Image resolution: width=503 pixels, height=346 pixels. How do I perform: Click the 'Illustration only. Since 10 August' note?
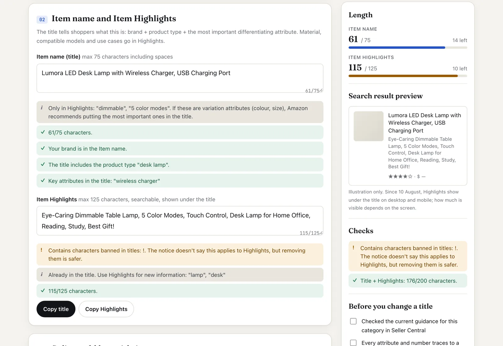click(405, 200)
